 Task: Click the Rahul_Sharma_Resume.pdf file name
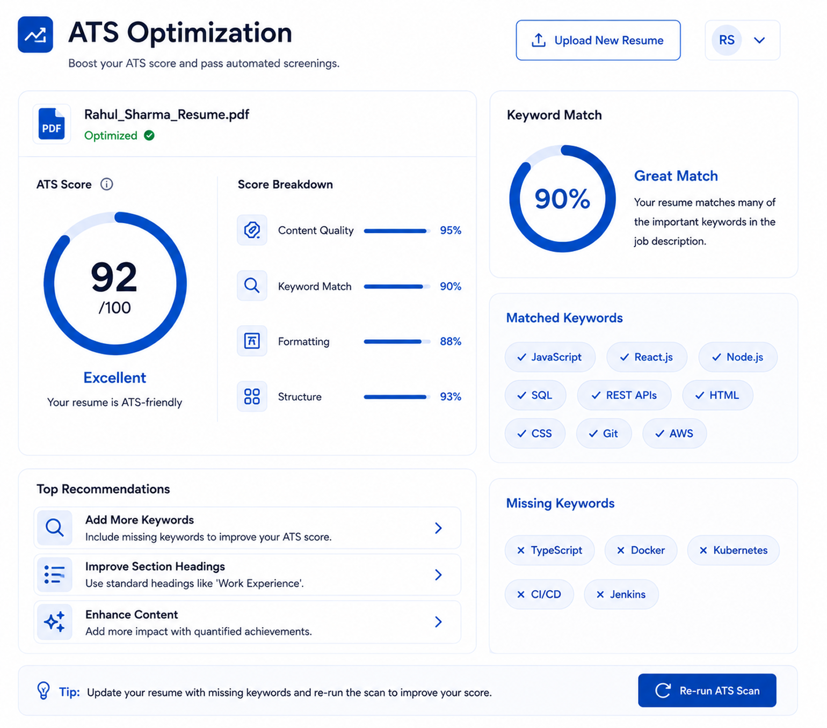point(166,114)
